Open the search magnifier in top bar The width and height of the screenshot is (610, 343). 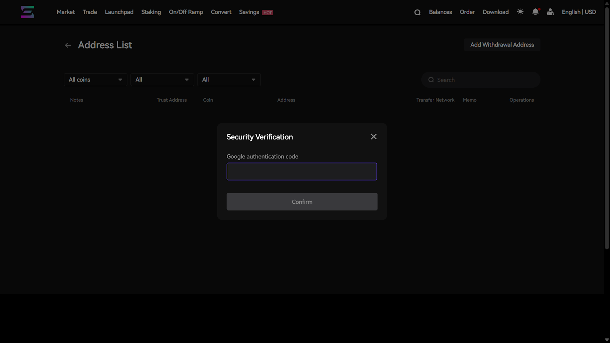click(417, 13)
